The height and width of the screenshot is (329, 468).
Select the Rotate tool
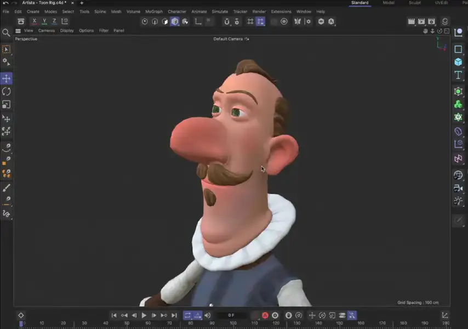coord(7,92)
